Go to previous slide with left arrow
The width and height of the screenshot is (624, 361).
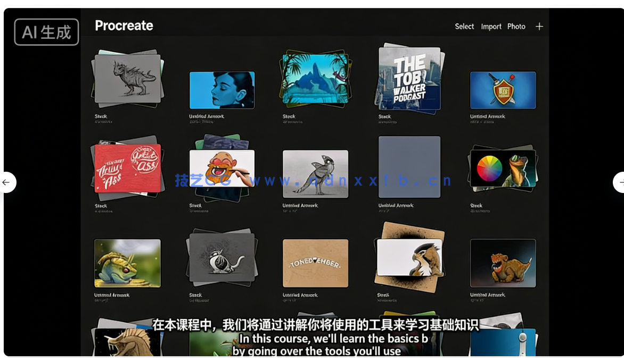point(6,182)
